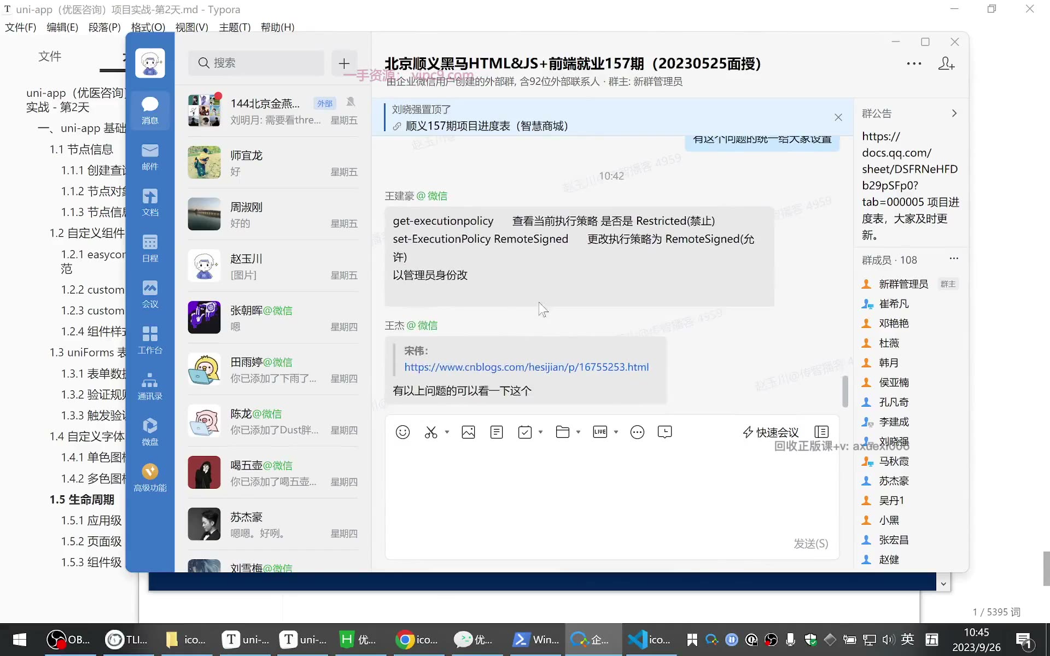Open the 邮件 mail sidebar icon
The image size is (1050, 656).
pos(150,157)
